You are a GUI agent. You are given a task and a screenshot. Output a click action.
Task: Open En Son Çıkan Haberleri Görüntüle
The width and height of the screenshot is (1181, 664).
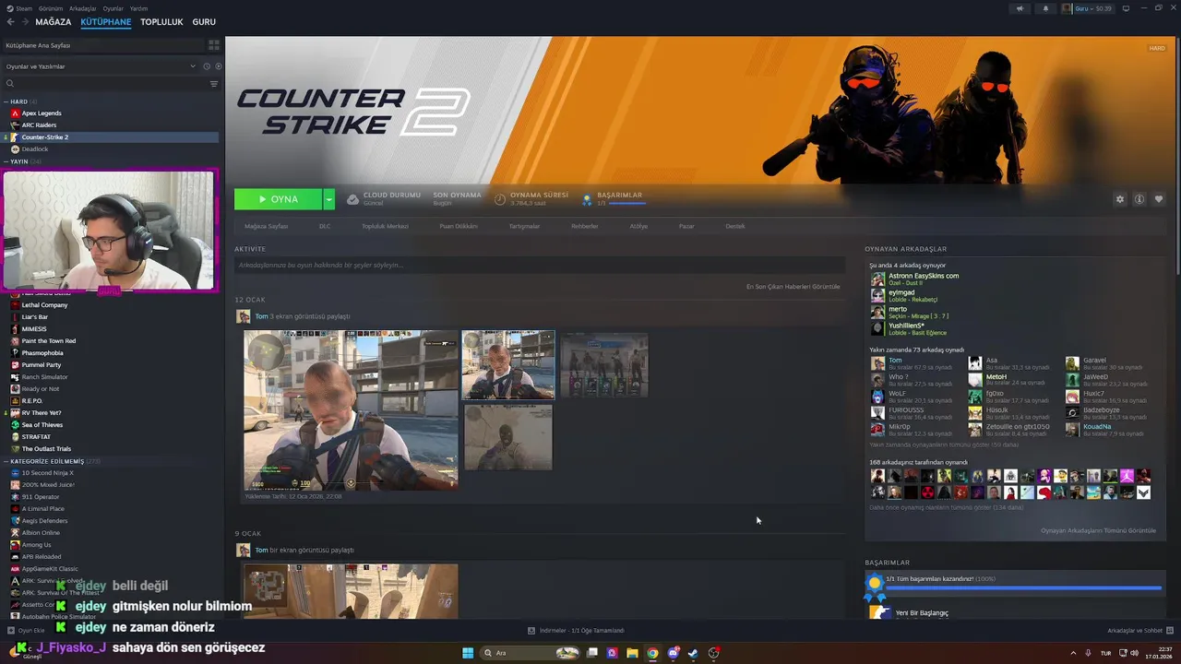click(x=793, y=287)
